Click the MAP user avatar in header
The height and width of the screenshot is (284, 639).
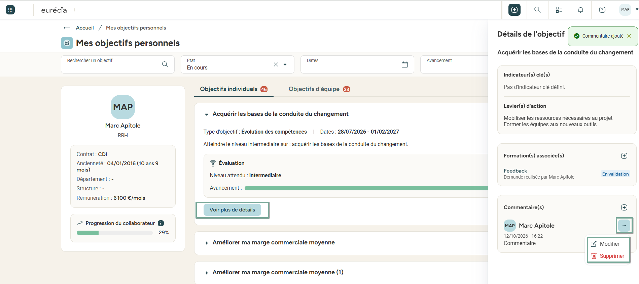click(x=625, y=9)
